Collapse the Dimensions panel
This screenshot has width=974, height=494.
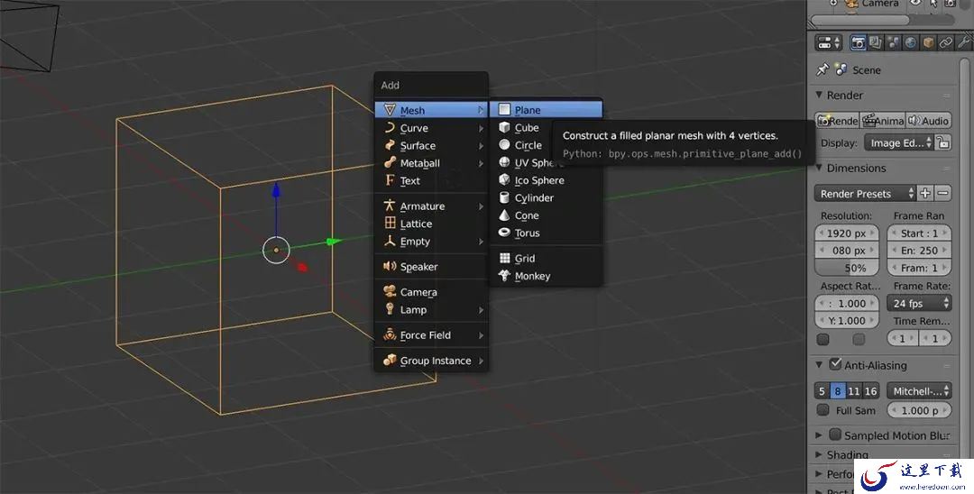click(x=819, y=168)
